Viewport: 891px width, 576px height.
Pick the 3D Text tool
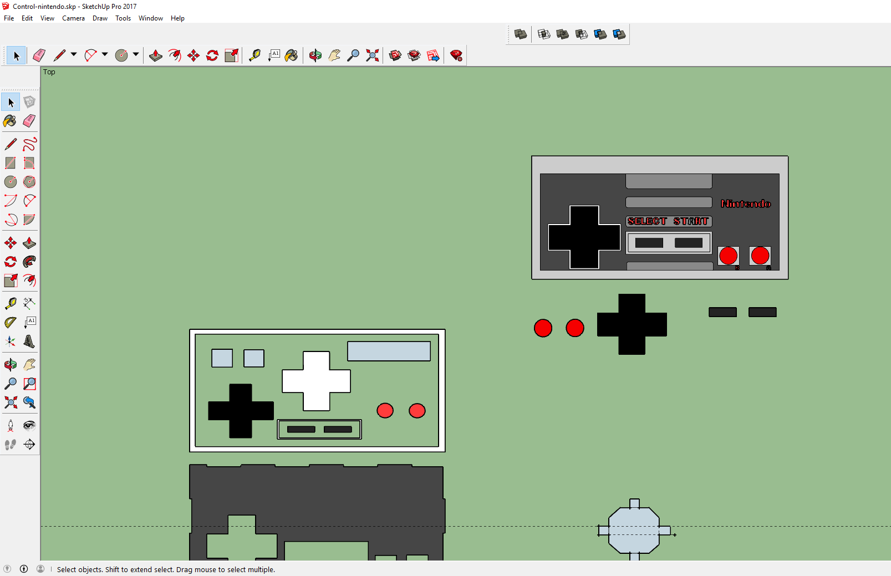pos(29,341)
